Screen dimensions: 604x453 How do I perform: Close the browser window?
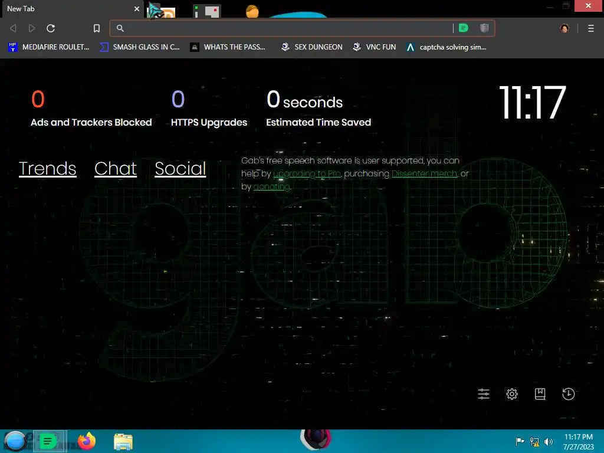coord(588,5)
